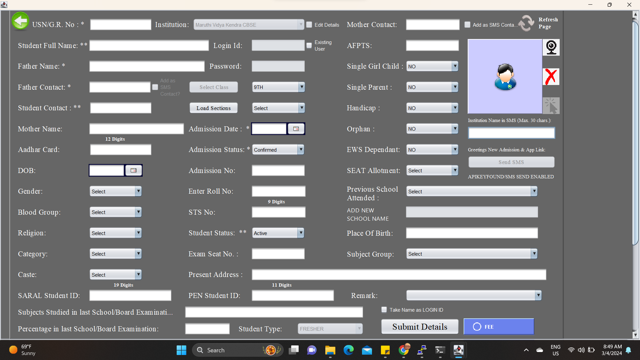Open Microsoft Edge from taskbar
Screen dimensions: 640x360
click(348, 350)
